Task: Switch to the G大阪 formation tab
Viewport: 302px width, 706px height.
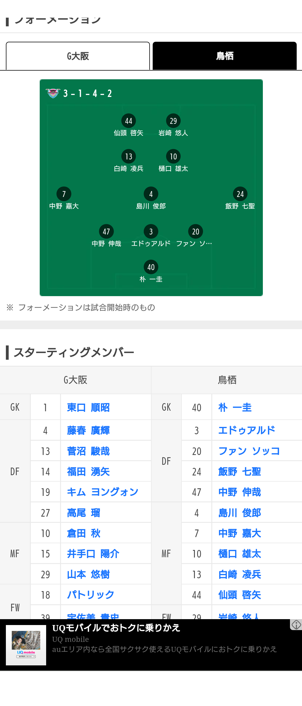Action: click(x=78, y=56)
